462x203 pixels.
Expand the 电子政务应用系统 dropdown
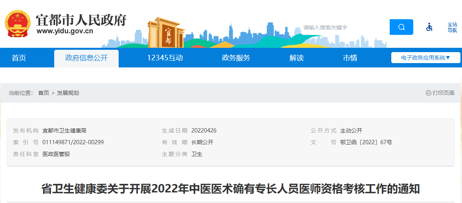point(425,58)
